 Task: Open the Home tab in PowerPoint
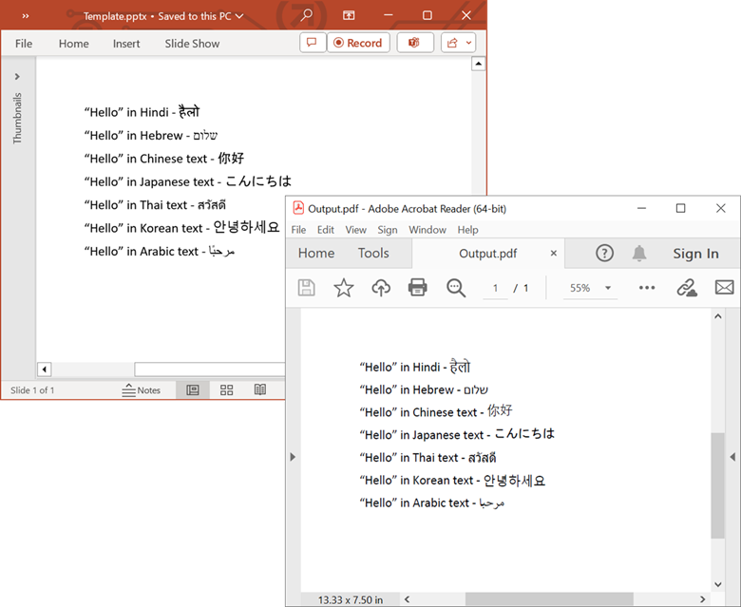74,44
